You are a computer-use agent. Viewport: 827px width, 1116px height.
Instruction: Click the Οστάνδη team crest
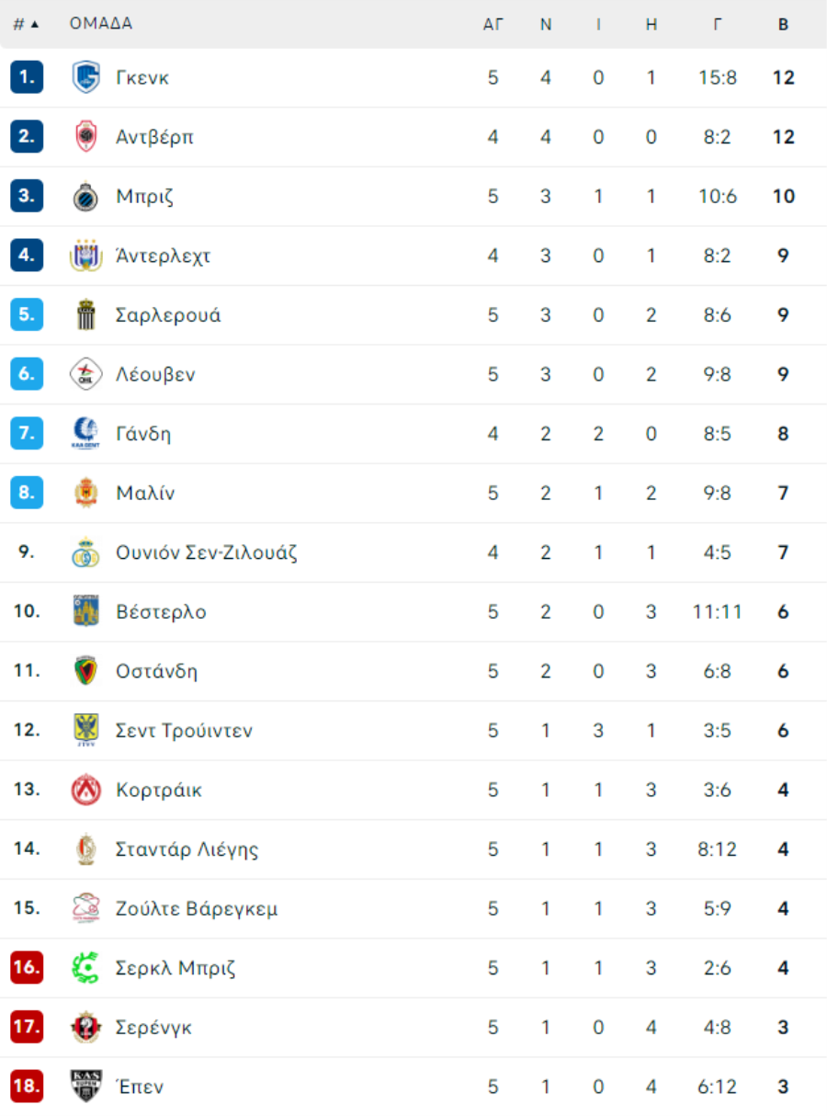click(x=85, y=671)
